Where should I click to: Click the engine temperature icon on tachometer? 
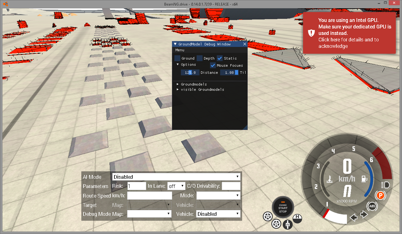(x=329, y=179)
